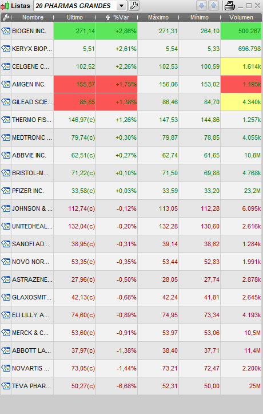
Task: Open chart icon for CELGENE C...
Action: click(6, 66)
